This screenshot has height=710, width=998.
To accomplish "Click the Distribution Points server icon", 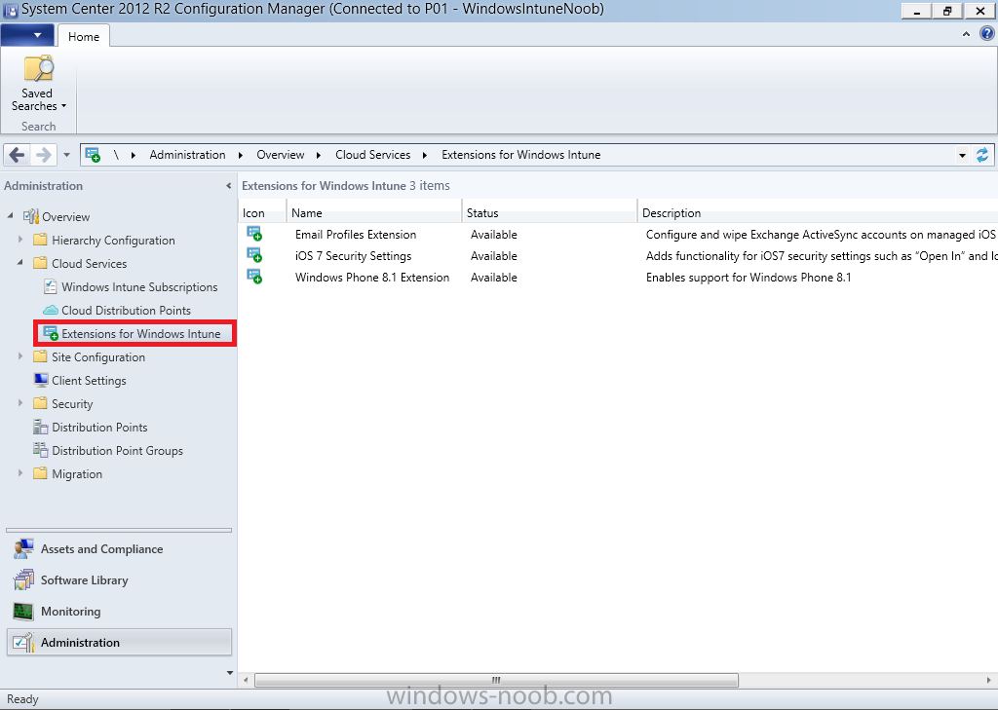I will (x=41, y=427).
